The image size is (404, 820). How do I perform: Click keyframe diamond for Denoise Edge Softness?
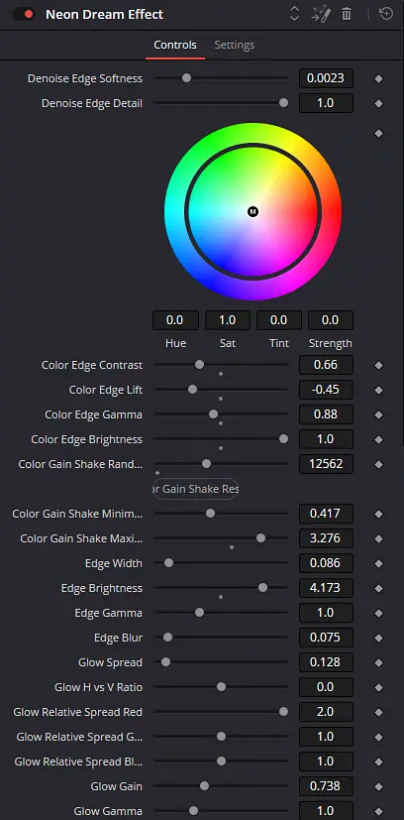(x=379, y=79)
